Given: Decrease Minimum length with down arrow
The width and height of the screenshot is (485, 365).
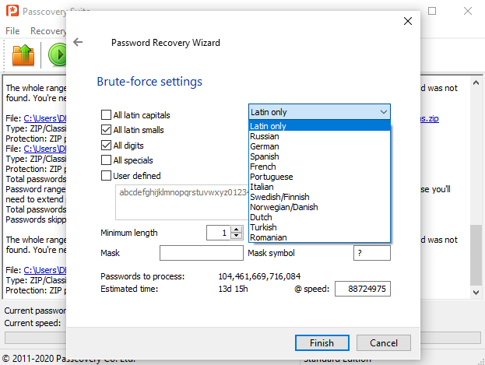Looking at the screenshot, I should pyautogui.click(x=237, y=235).
